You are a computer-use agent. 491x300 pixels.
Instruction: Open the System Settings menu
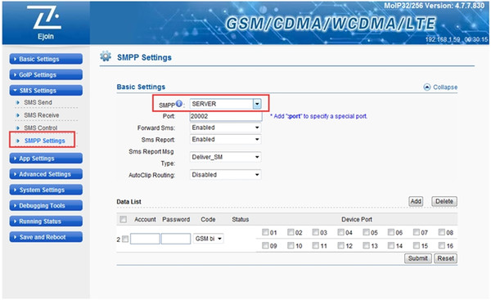pyautogui.click(x=46, y=190)
